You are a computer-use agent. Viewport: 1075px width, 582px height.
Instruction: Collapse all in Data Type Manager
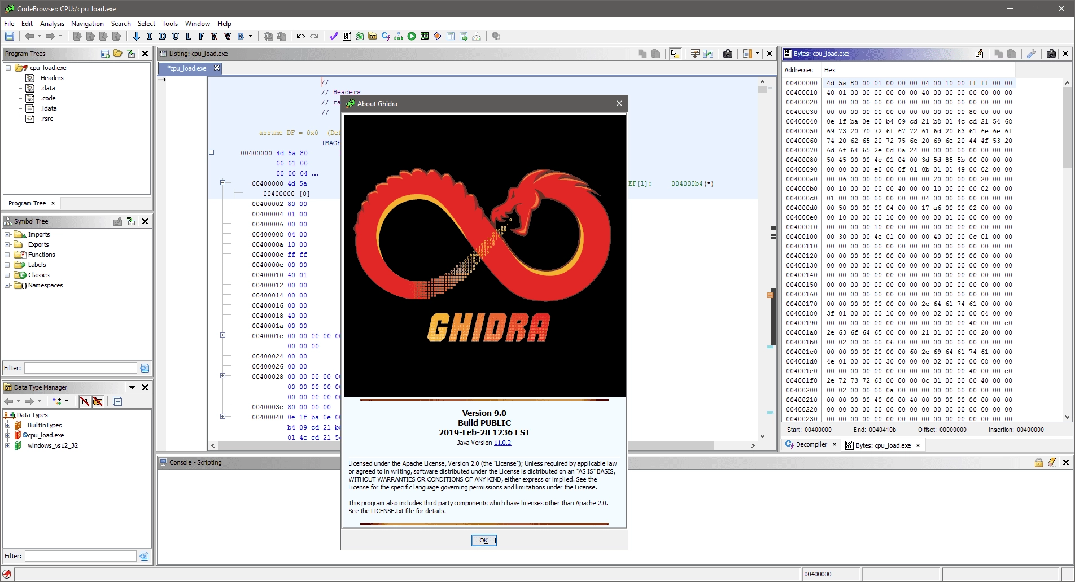(117, 401)
